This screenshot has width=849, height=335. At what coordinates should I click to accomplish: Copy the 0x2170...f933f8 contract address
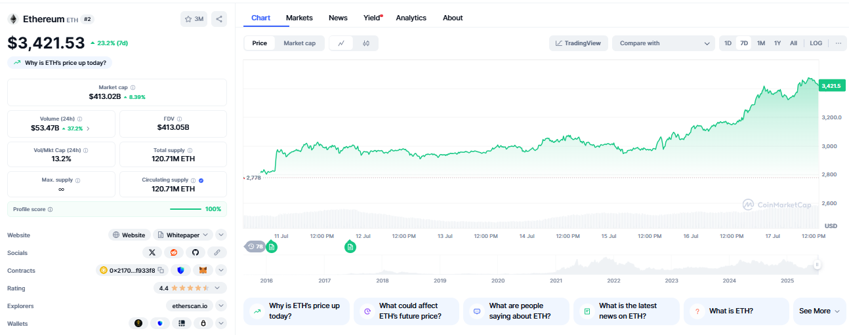(161, 270)
